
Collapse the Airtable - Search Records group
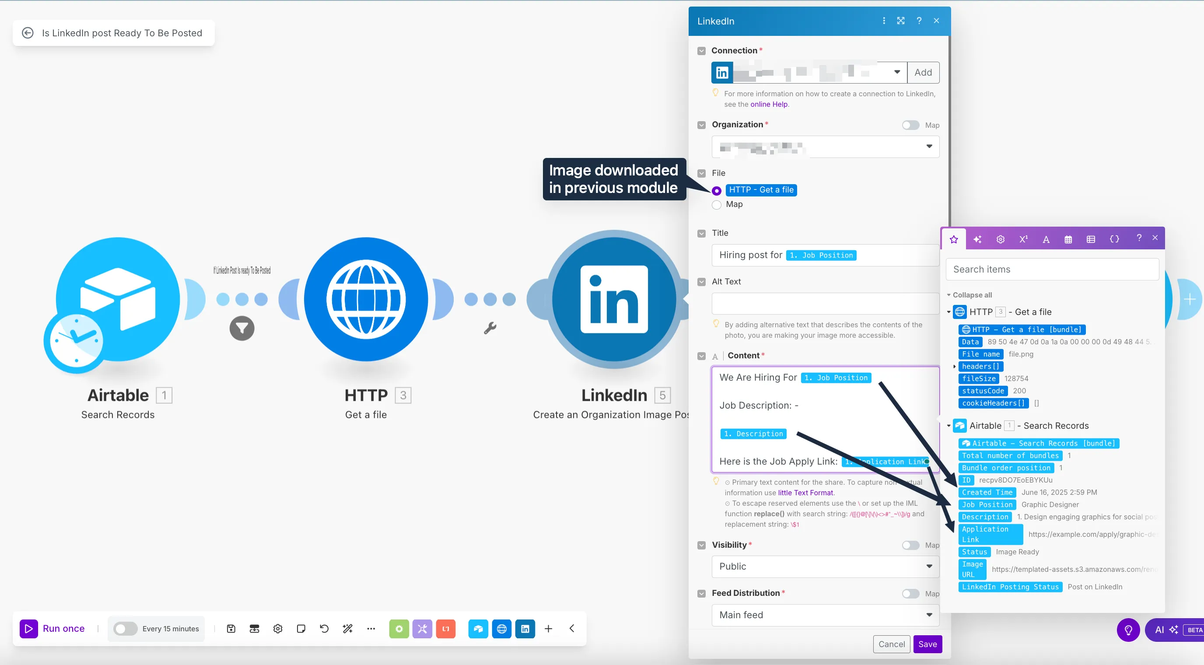948,426
